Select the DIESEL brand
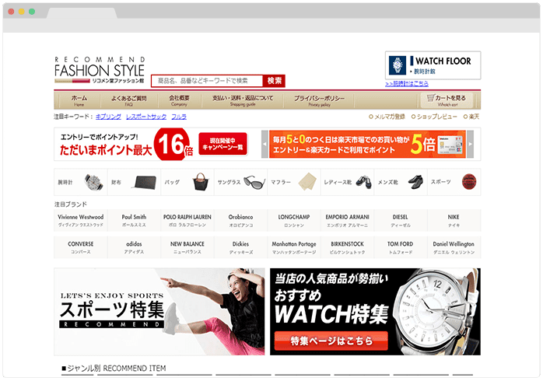The height and width of the screenshot is (381, 543). (x=401, y=220)
